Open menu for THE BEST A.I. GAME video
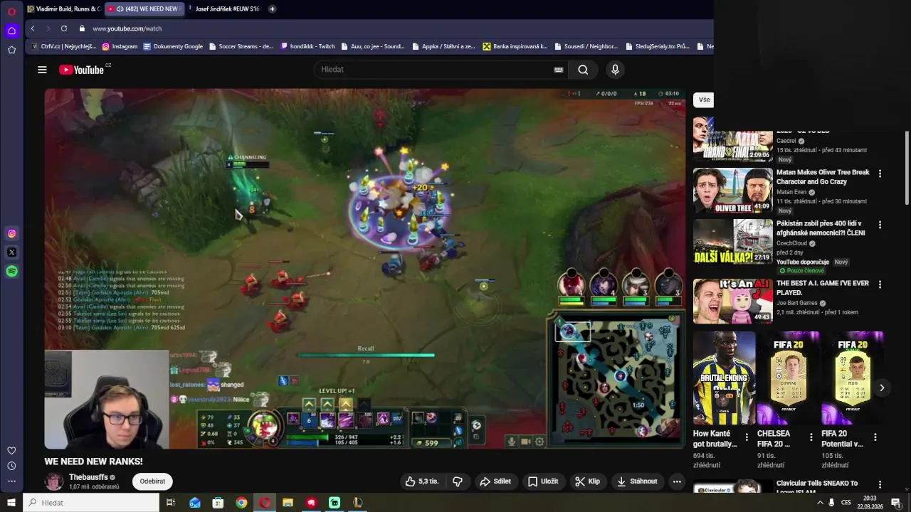The width and height of the screenshot is (911, 512). click(880, 284)
